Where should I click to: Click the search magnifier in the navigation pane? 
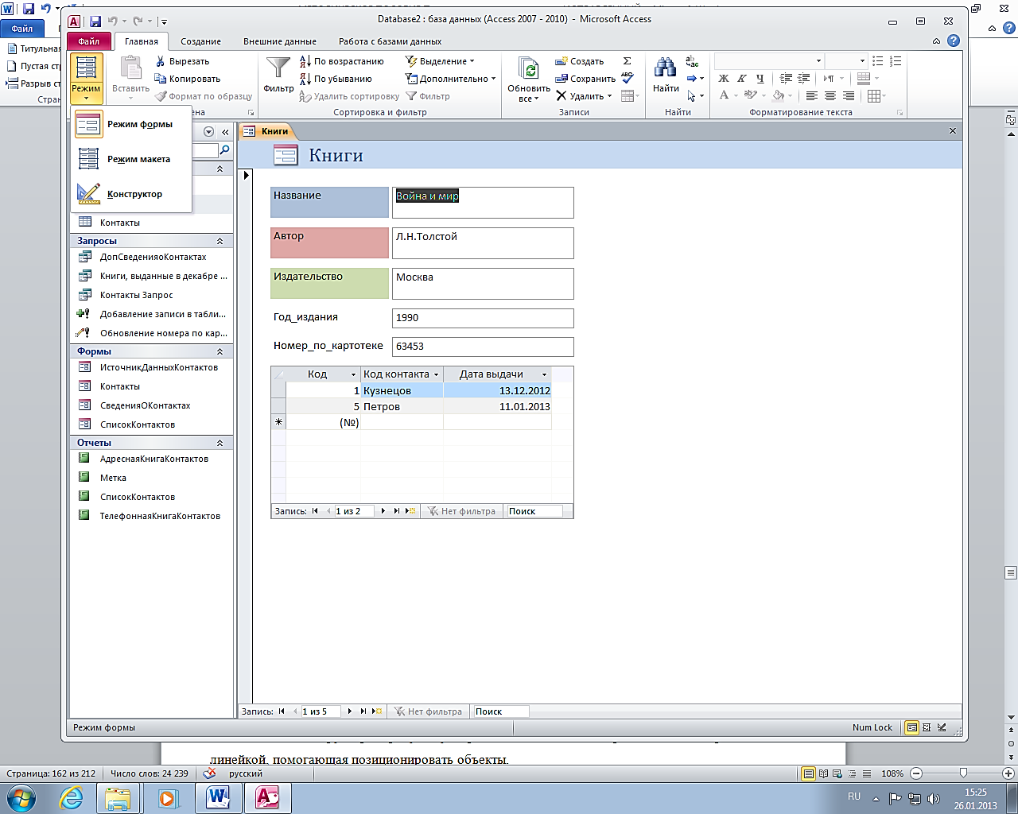coord(225,150)
